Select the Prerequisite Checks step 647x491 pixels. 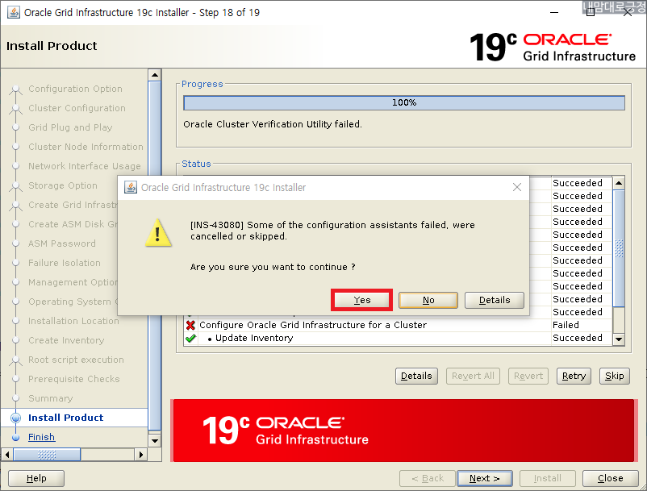click(x=74, y=379)
